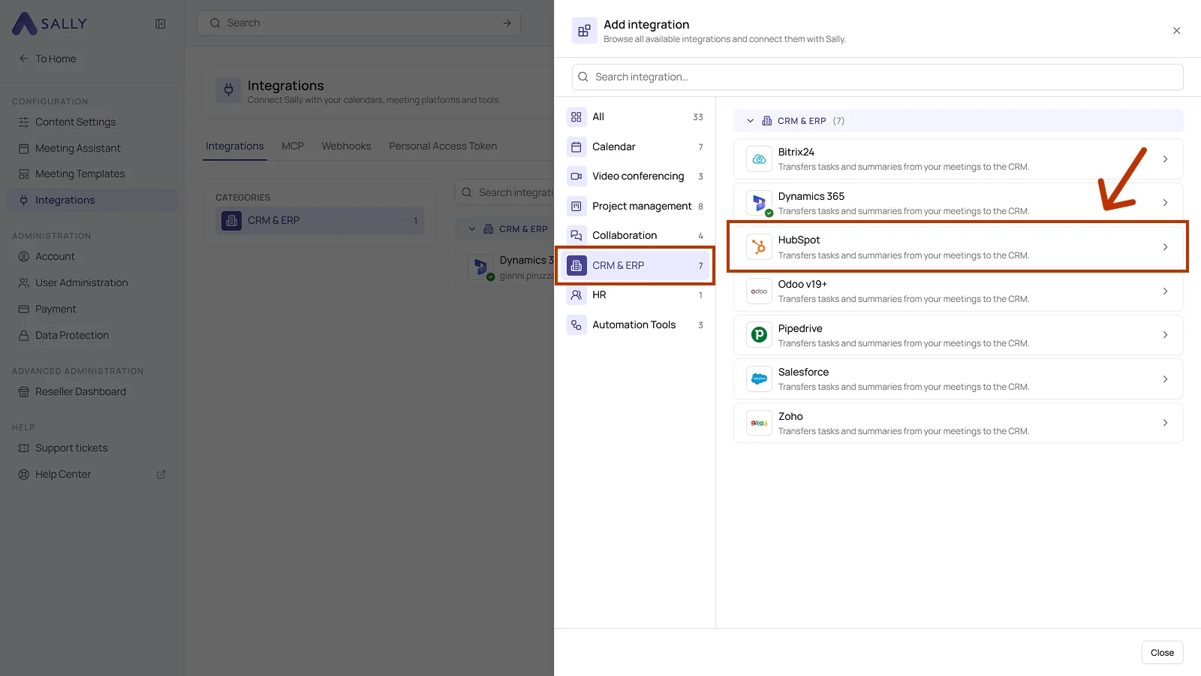This screenshot has width=1201, height=676.
Task: Click the background Search integrations field
Action: click(504, 192)
